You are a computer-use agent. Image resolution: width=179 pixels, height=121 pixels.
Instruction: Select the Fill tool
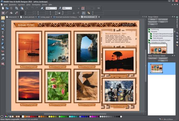(3, 36)
